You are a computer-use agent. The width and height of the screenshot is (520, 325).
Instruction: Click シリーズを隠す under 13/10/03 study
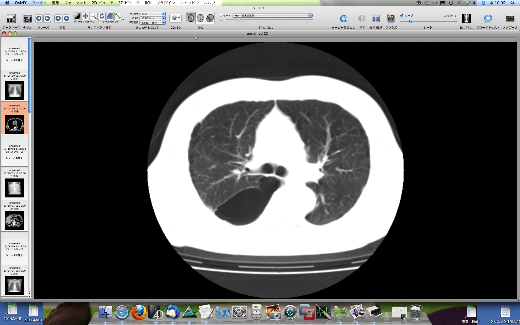[15, 158]
